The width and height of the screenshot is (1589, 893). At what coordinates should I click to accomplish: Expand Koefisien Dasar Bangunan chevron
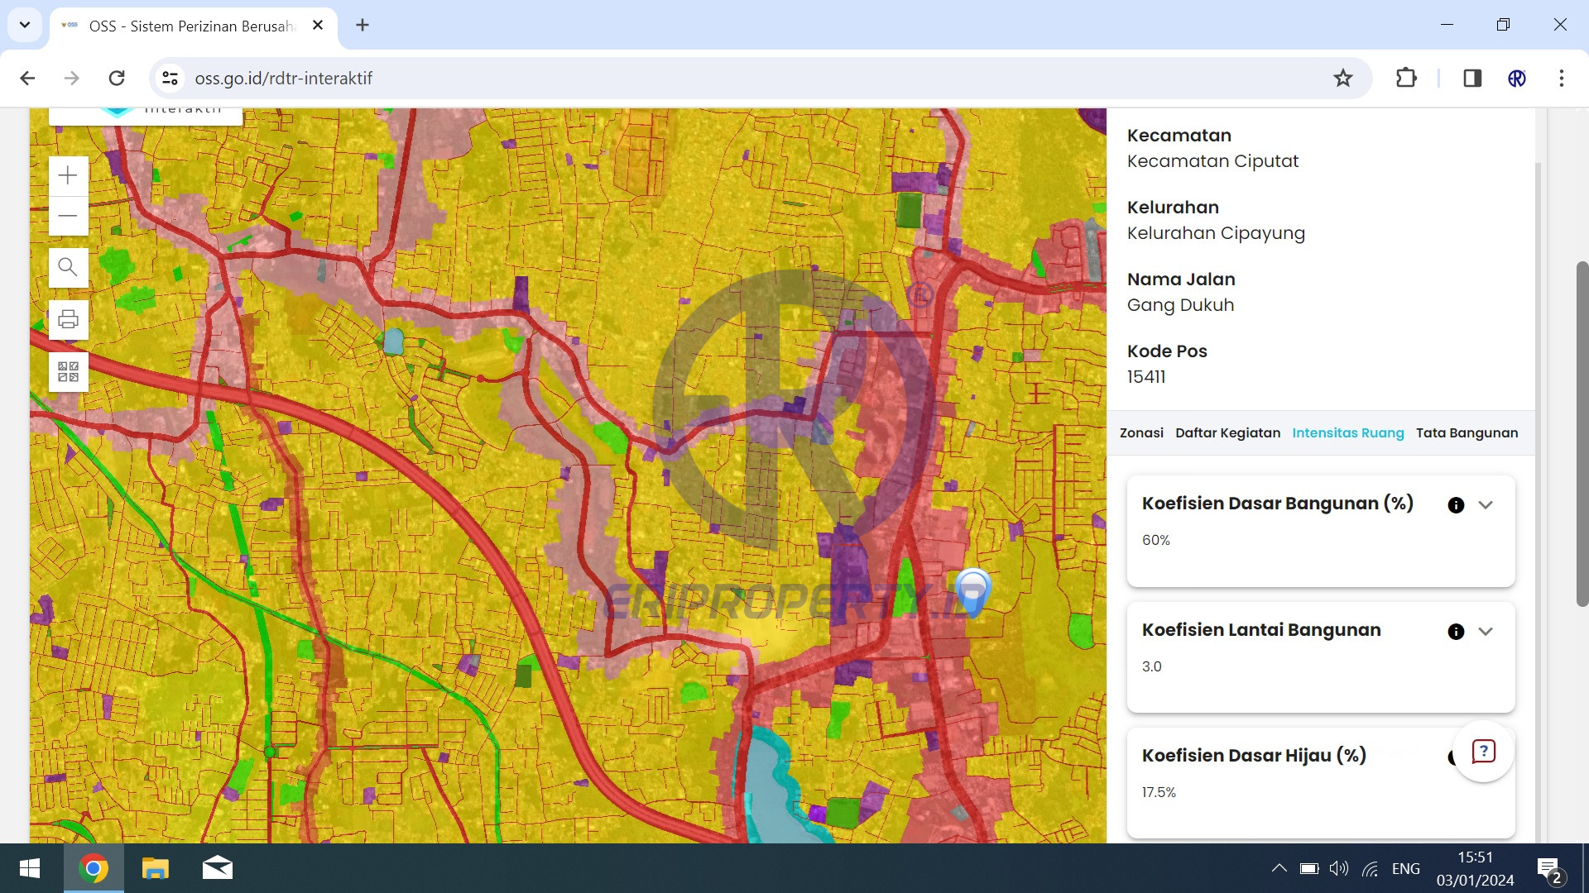pyautogui.click(x=1486, y=505)
